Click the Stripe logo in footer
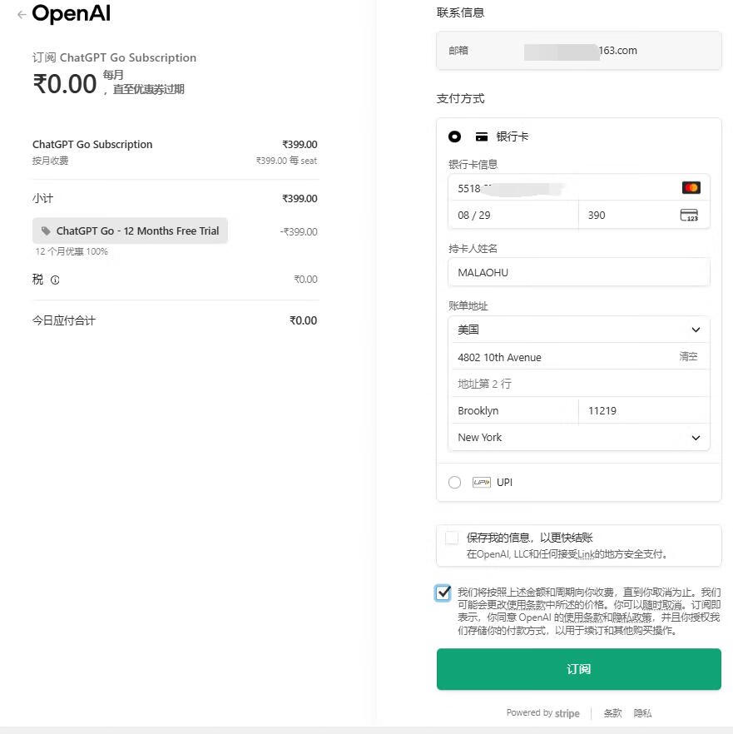Image resolution: width=733 pixels, height=734 pixels. (x=567, y=713)
